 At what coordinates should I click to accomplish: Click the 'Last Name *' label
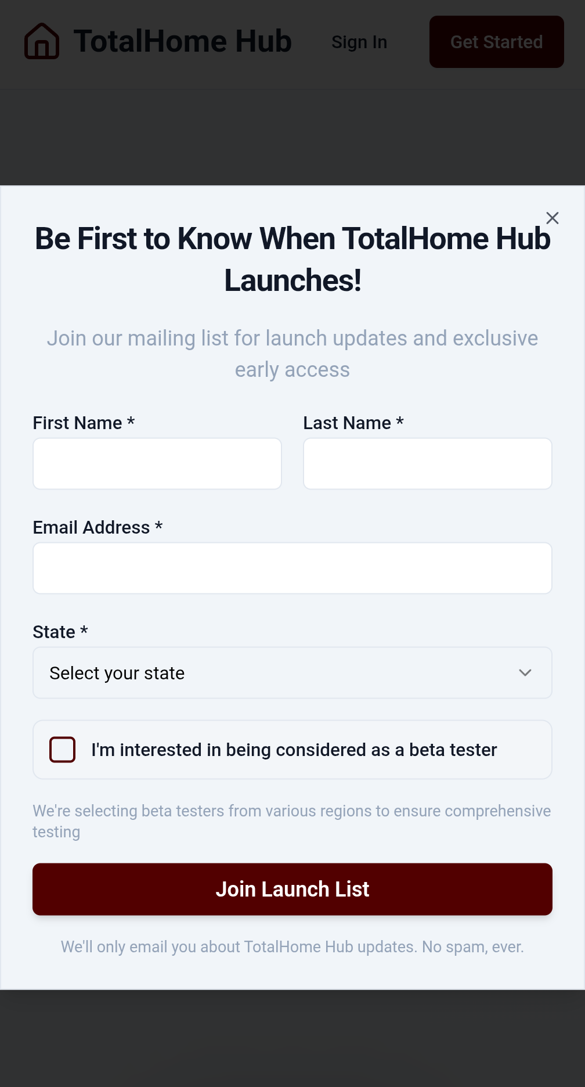(x=353, y=423)
